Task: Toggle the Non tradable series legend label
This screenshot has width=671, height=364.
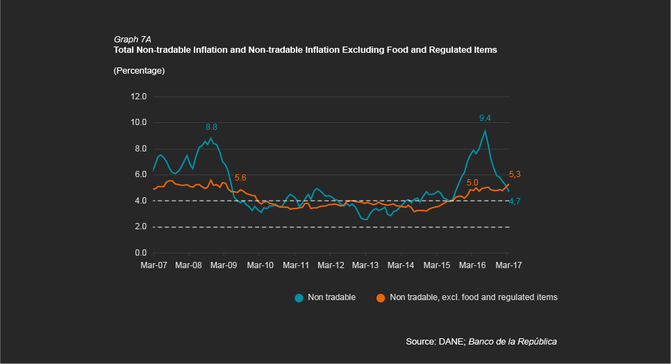Action: [331, 297]
